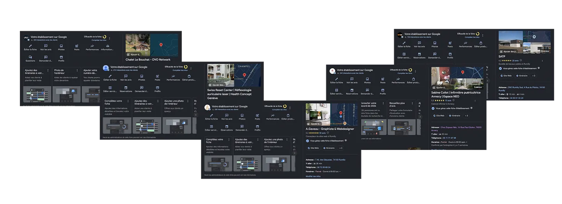Screen dimensions: 562x204
Task: Open Profils in A.Gaveau panel
Action: [257, 128]
